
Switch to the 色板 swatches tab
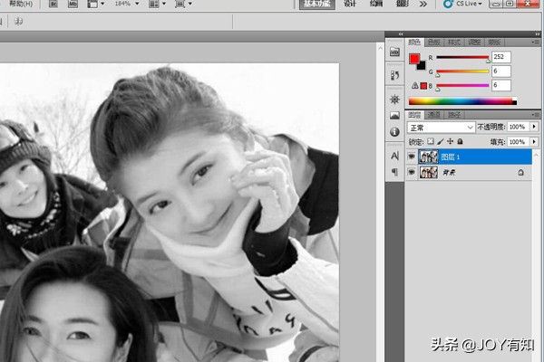(434, 43)
